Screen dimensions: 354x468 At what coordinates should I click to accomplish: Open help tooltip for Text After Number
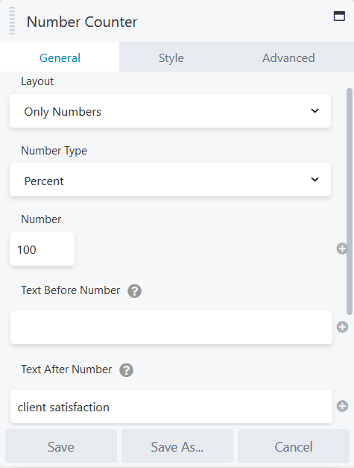[127, 370]
